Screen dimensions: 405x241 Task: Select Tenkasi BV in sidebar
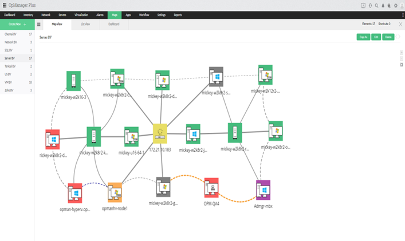coord(17,66)
